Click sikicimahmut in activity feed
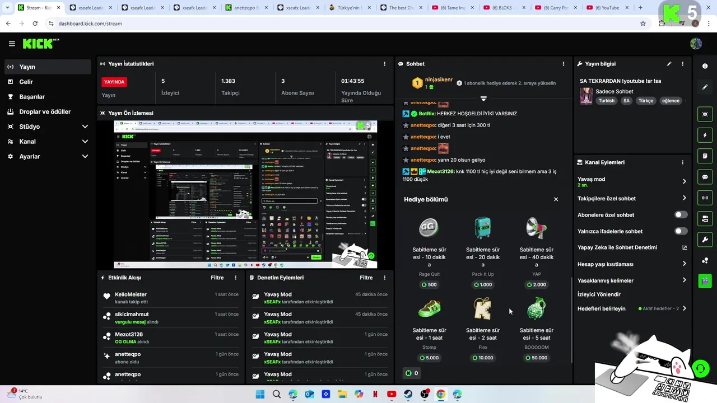The width and height of the screenshot is (717, 403). click(132, 314)
